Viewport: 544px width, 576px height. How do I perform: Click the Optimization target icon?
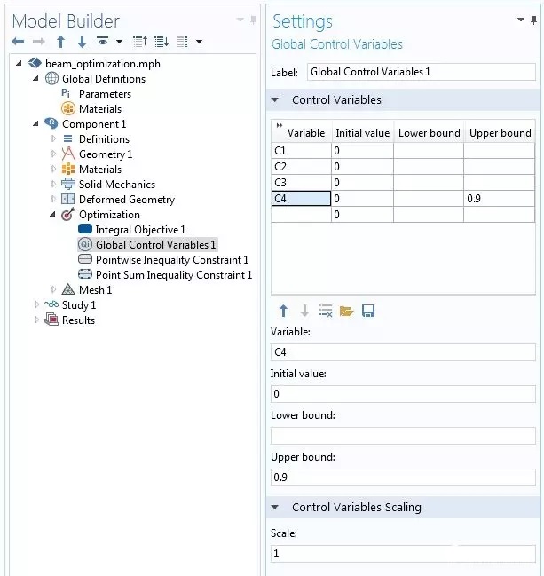click(x=68, y=214)
